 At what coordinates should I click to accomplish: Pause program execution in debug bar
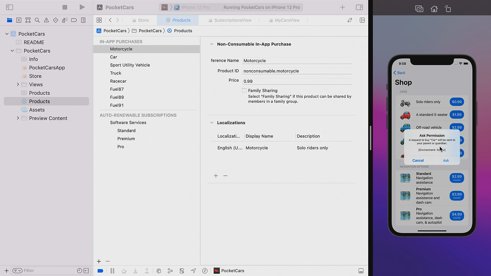click(112, 271)
